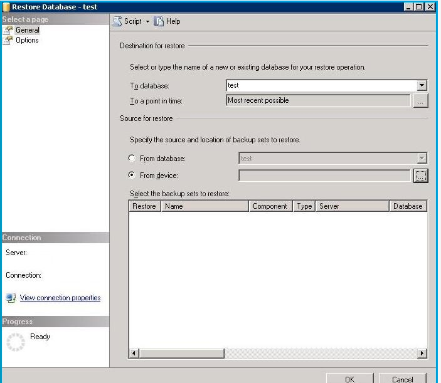The image size is (441, 383).
Task: Click the Name column header
Action: pos(205,206)
